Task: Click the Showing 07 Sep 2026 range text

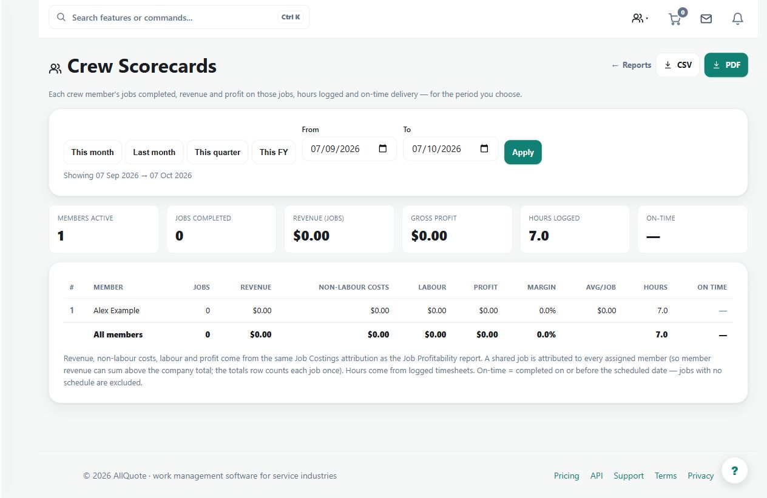Action: coord(127,176)
